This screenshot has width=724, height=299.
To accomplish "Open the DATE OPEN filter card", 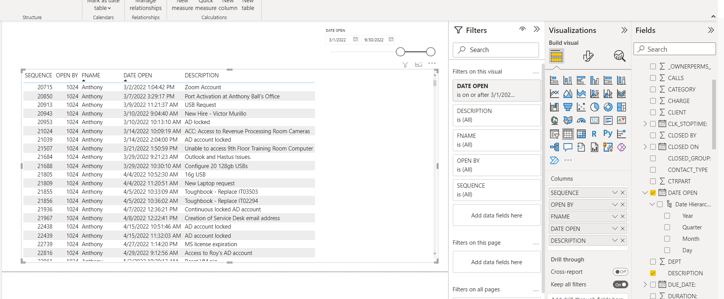I will coord(496,90).
